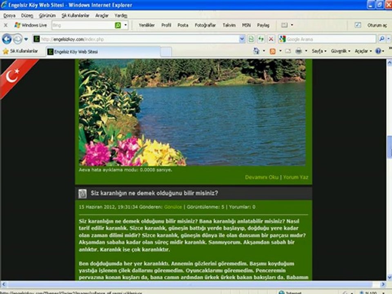392x294 pixels.
Task: Click Yenilikler in Windows Live toolbar
Action: [147, 25]
